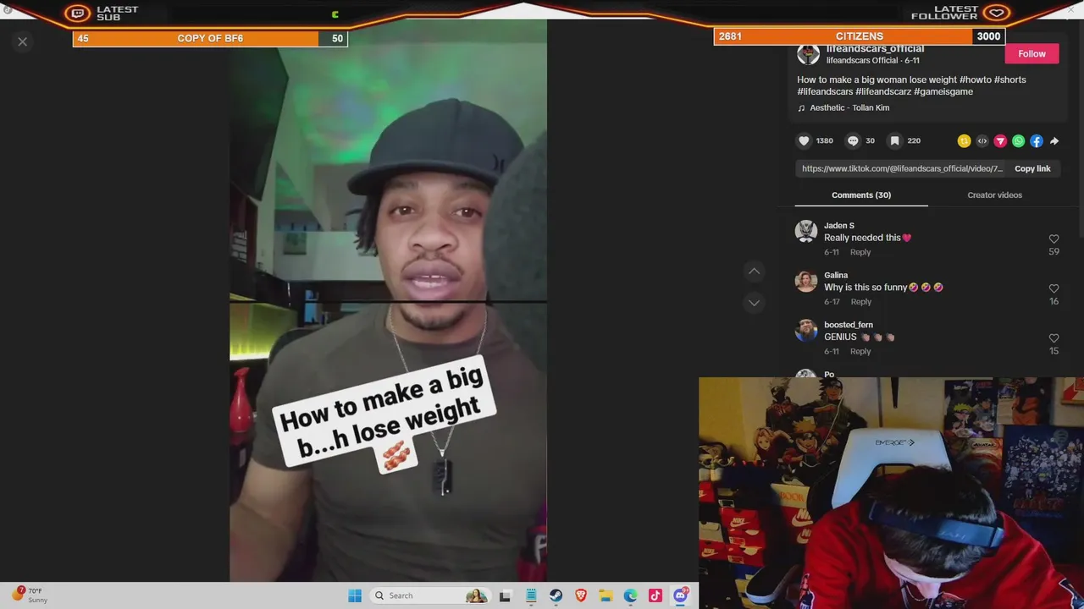Save the video with the bookmark icon

[894, 141]
